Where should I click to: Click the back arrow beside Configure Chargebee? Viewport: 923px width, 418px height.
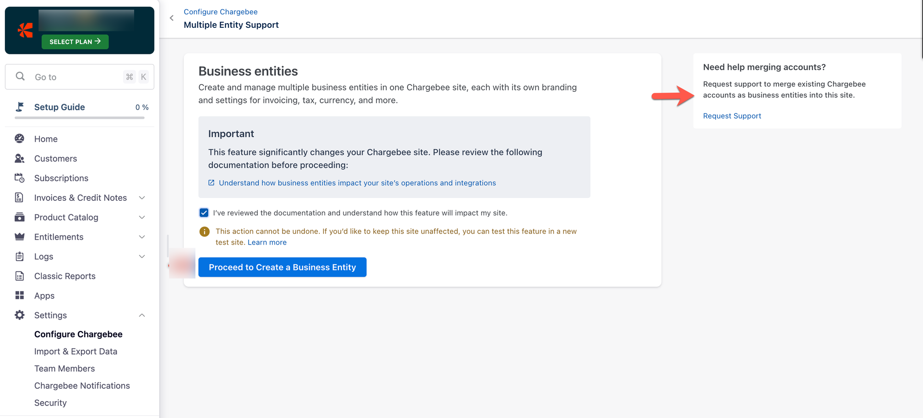172,18
